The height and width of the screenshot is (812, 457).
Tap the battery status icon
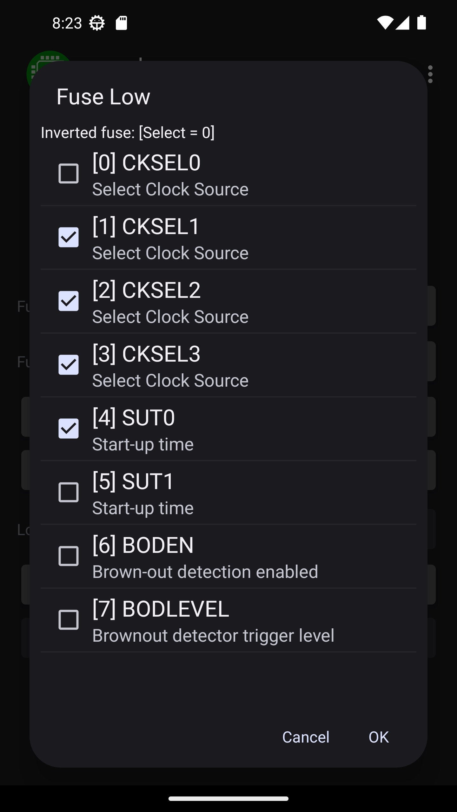click(x=421, y=23)
